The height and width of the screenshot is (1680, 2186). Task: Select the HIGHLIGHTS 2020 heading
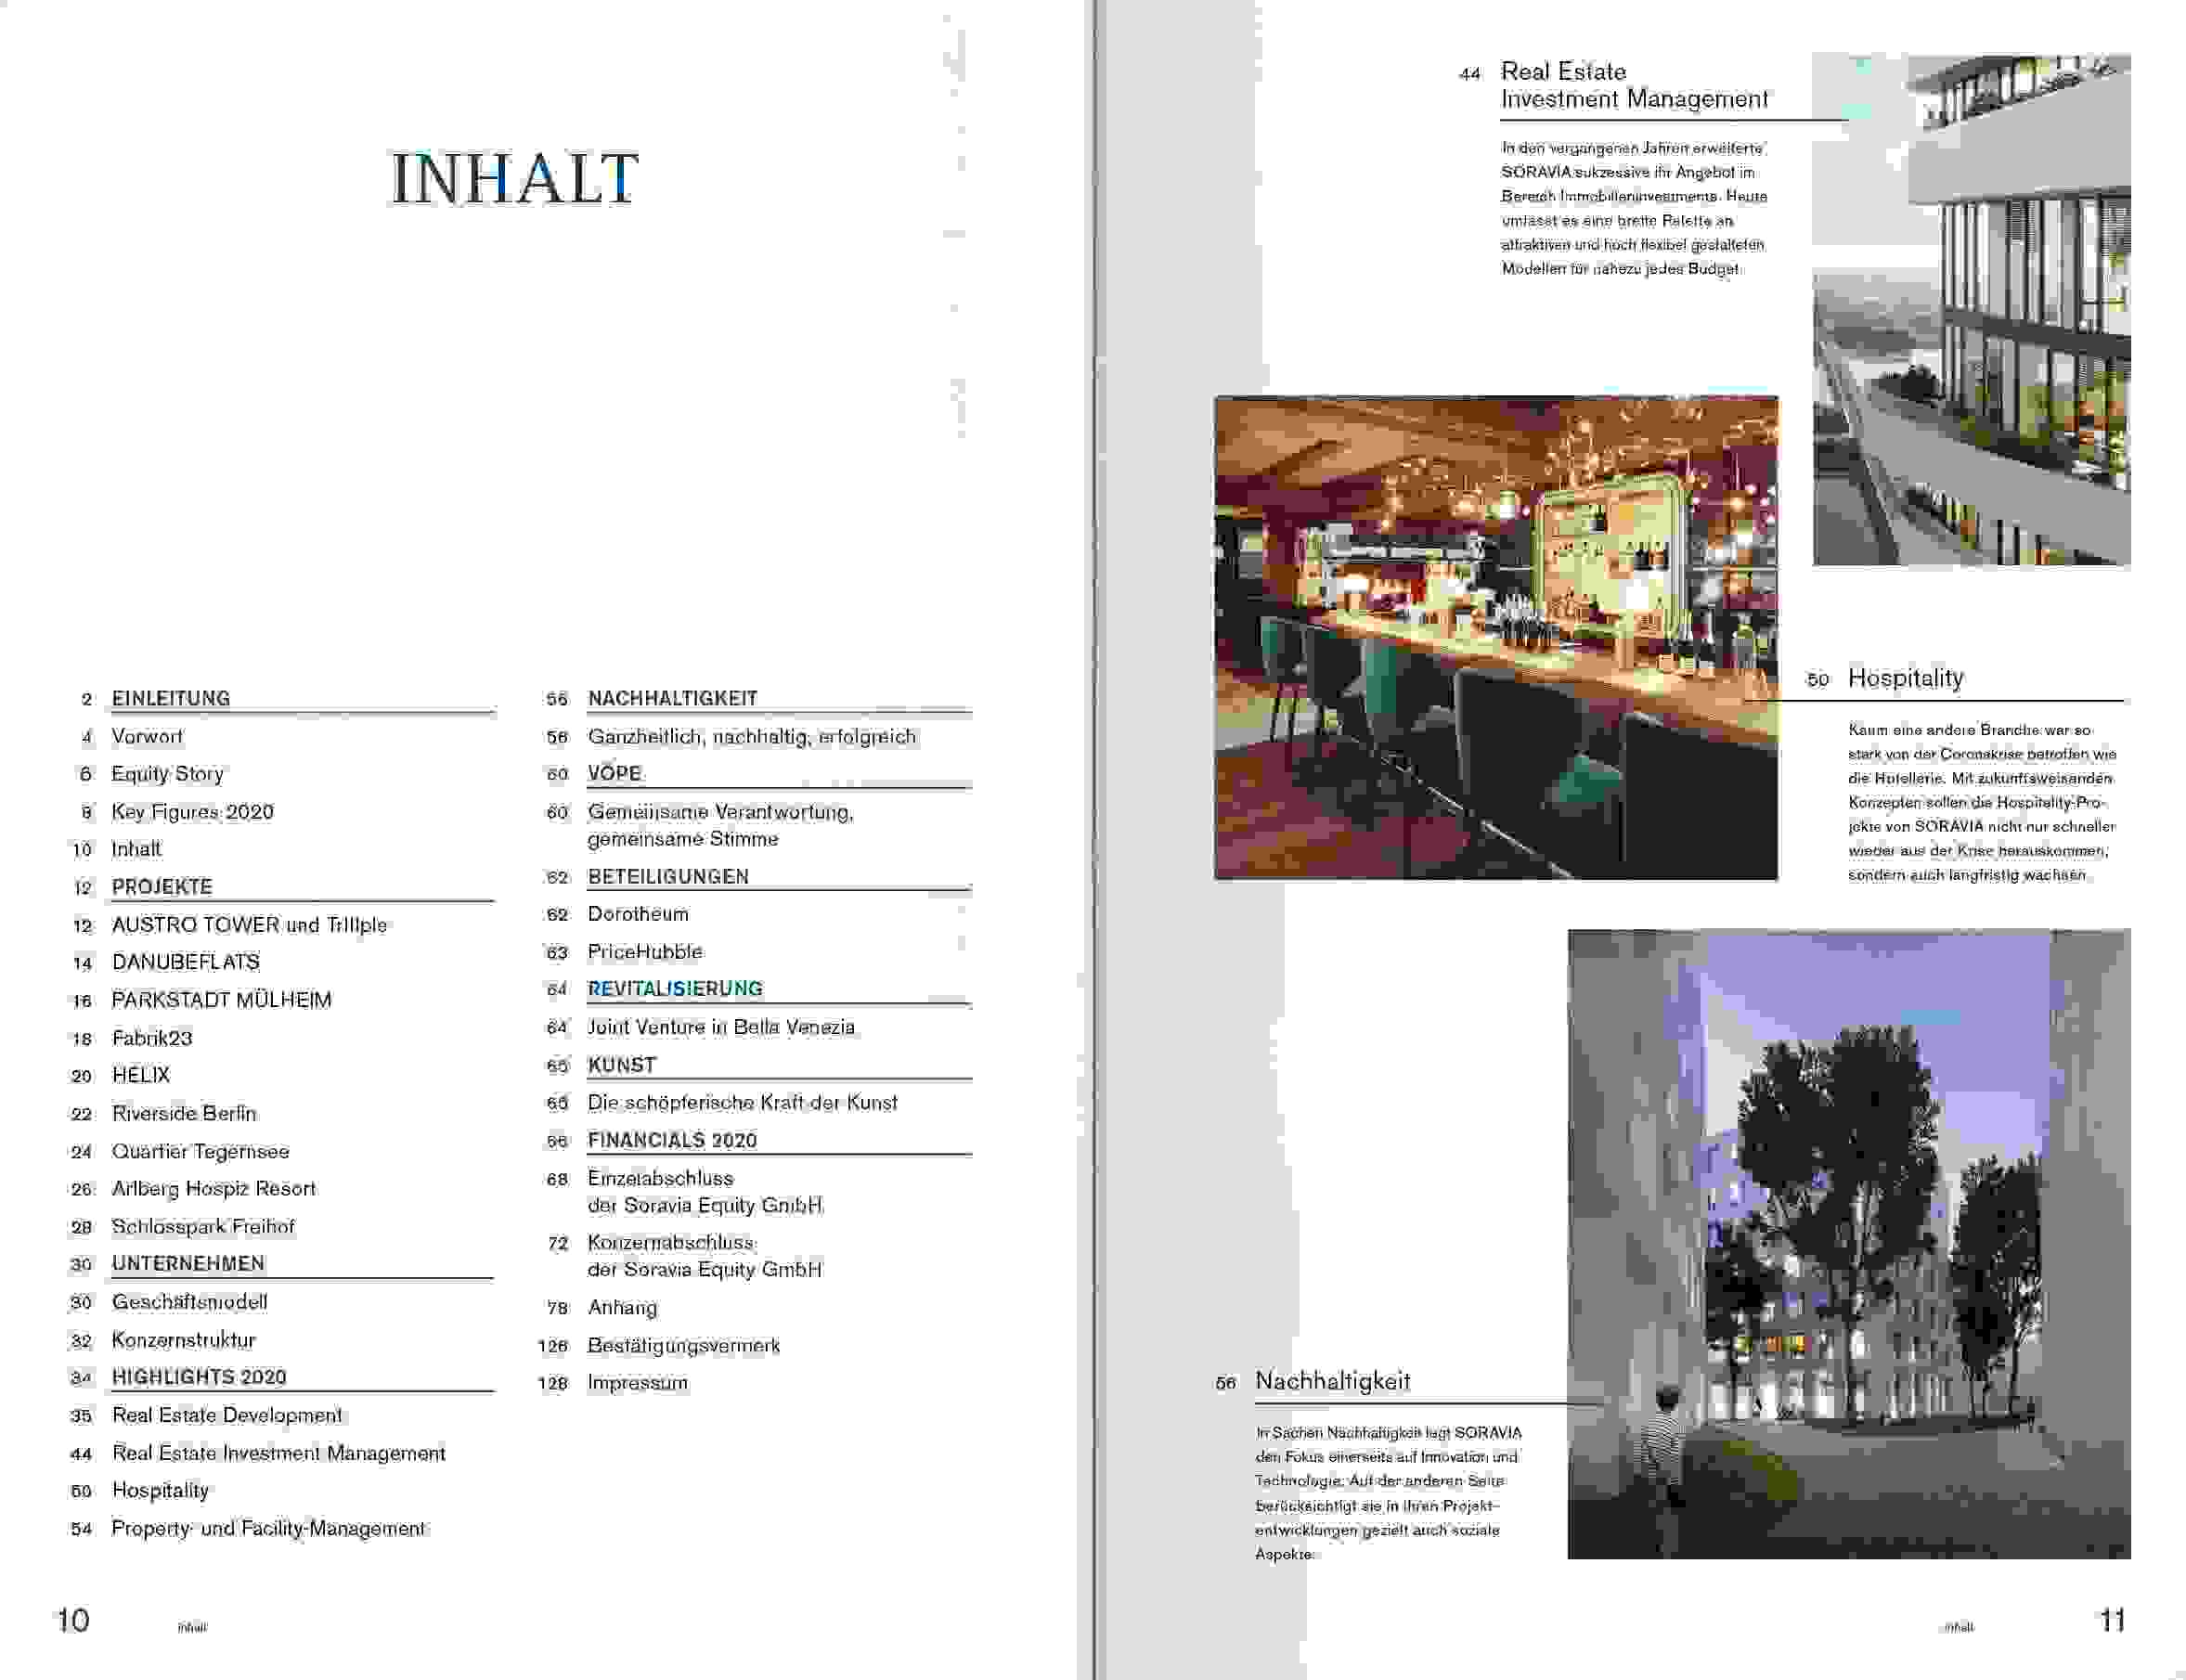point(199,1377)
